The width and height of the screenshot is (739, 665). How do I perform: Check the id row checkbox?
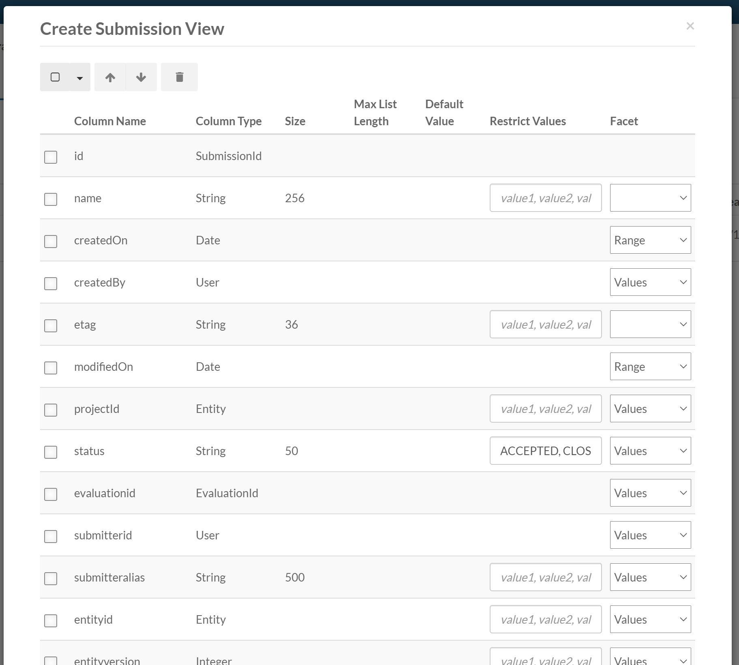50,157
